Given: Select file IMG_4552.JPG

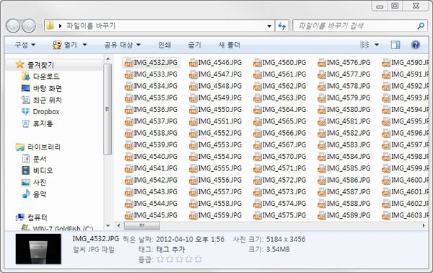Looking at the screenshot, I should (x=215, y=133).
